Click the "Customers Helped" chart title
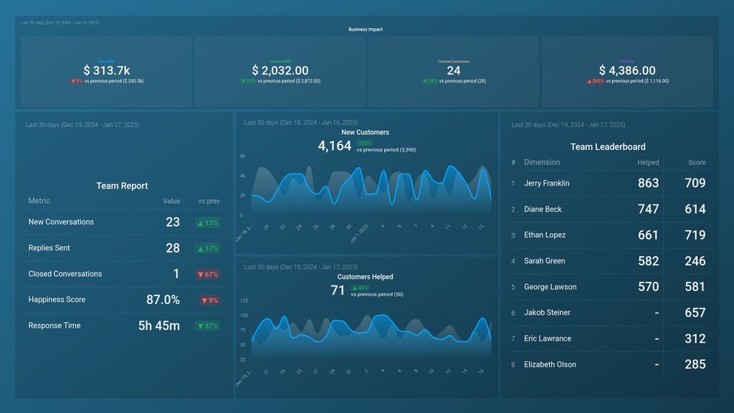The width and height of the screenshot is (734, 413). (x=365, y=277)
